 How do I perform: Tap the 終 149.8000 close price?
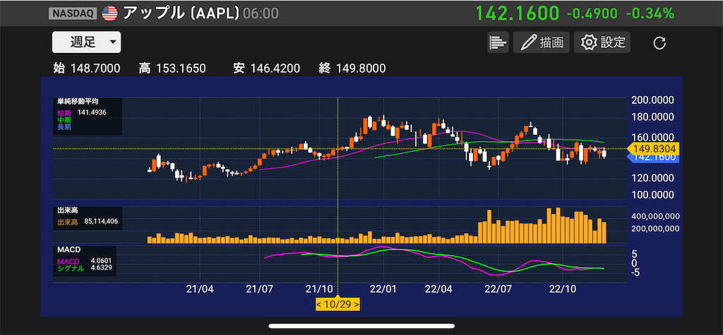(x=352, y=69)
